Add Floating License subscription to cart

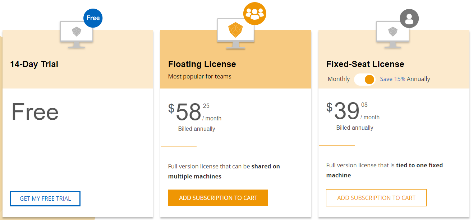(218, 198)
